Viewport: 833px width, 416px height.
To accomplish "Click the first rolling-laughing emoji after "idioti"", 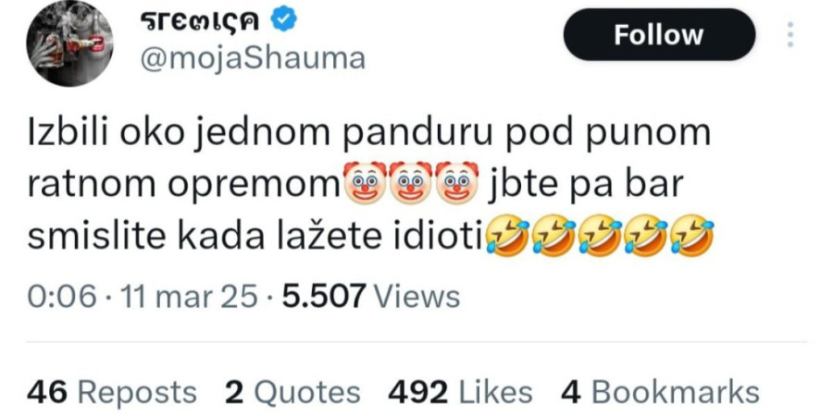I will tap(506, 236).
